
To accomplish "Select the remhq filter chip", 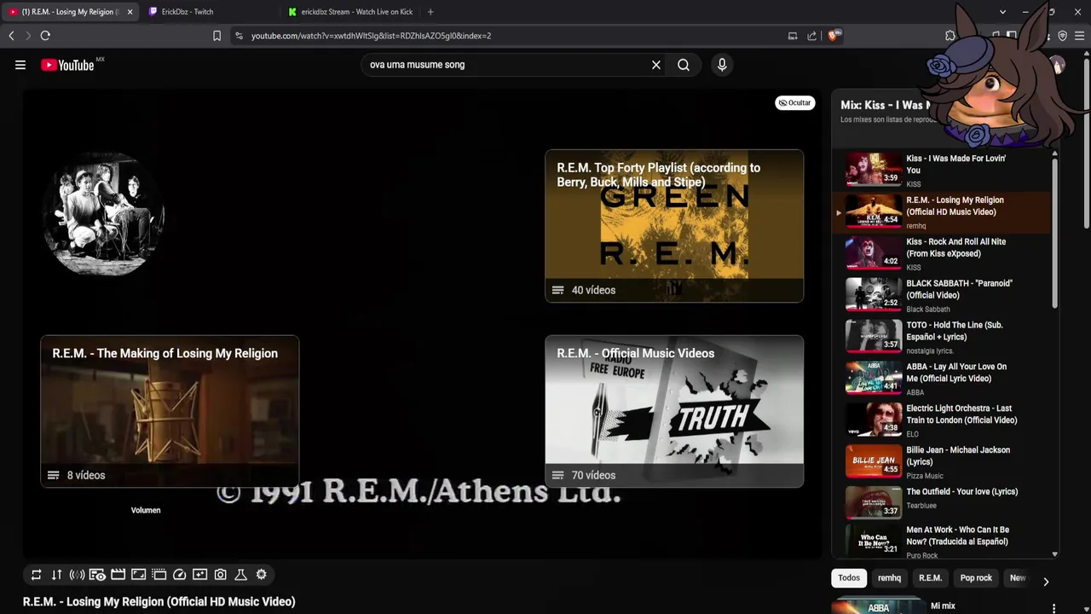I will [889, 578].
